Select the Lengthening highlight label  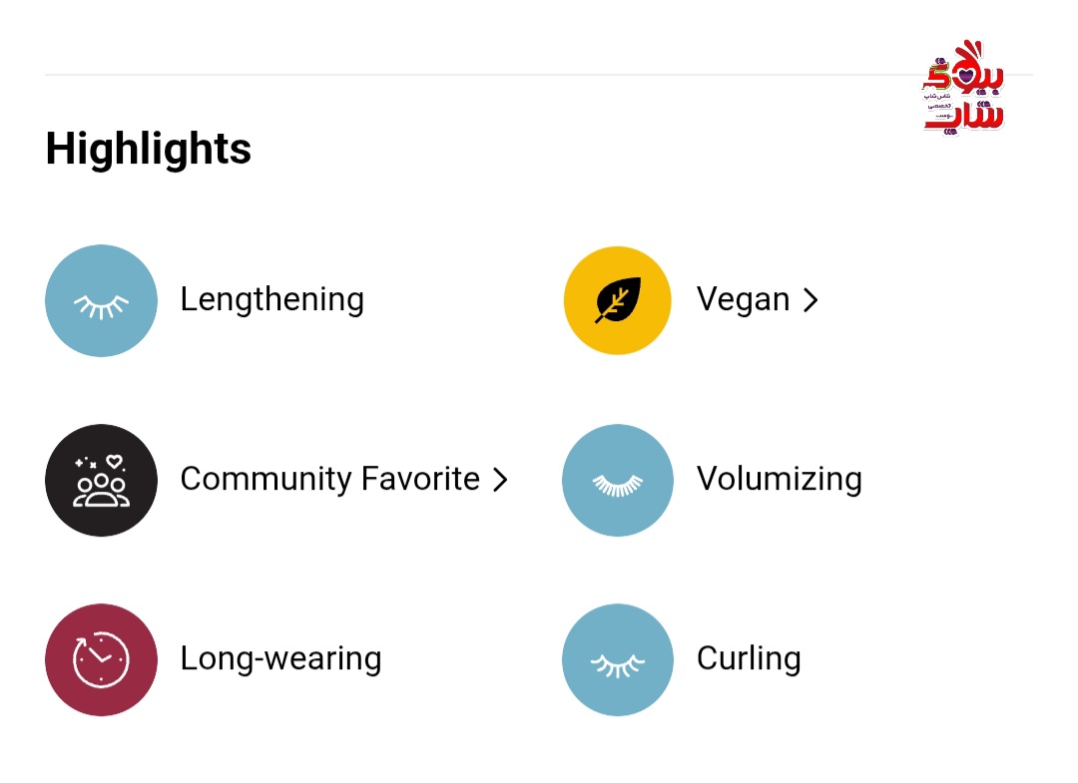pyautogui.click(x=271, y=299)
